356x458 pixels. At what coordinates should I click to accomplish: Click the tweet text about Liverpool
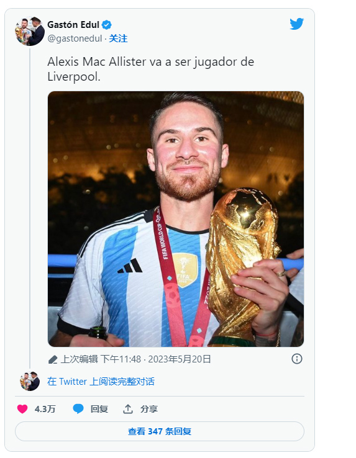[x=150, y=70]
